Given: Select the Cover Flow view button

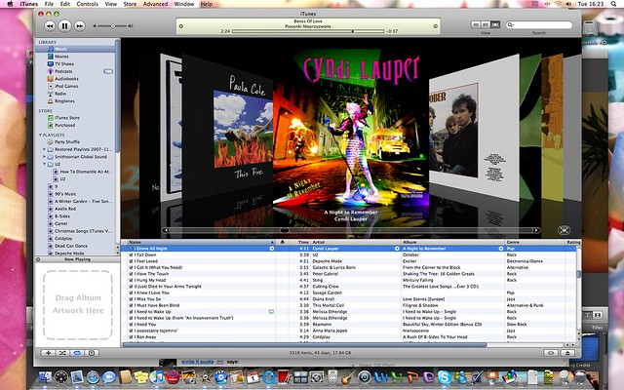Looking at the screenshot, I should click(495, 24).
